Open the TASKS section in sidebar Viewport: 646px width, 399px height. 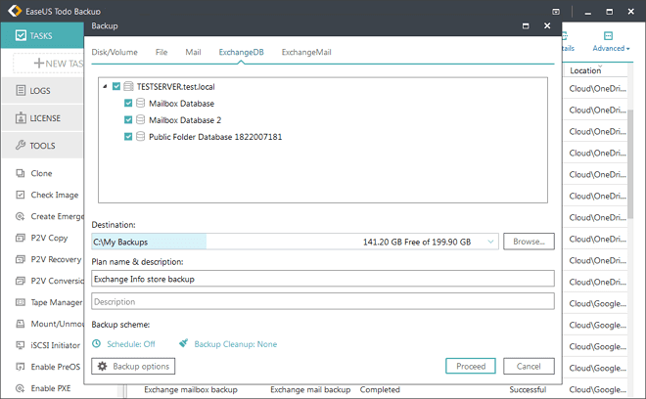(42, 36)
